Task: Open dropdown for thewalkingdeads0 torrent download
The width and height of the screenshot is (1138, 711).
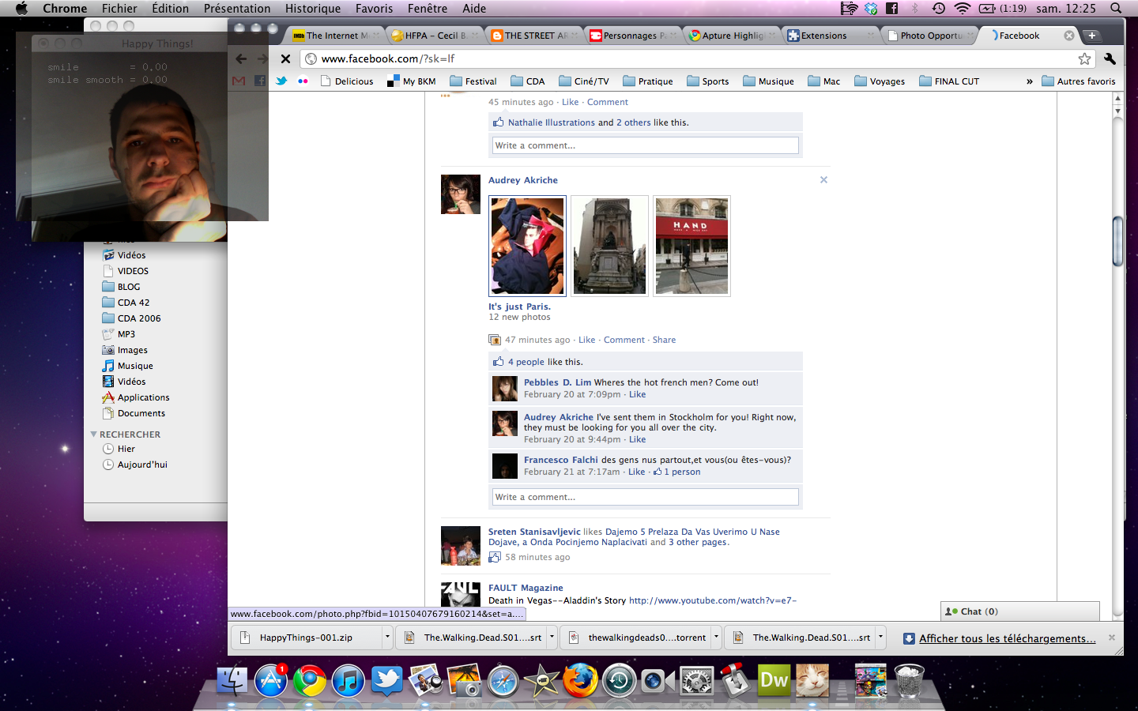Action: tap(716, 637)
